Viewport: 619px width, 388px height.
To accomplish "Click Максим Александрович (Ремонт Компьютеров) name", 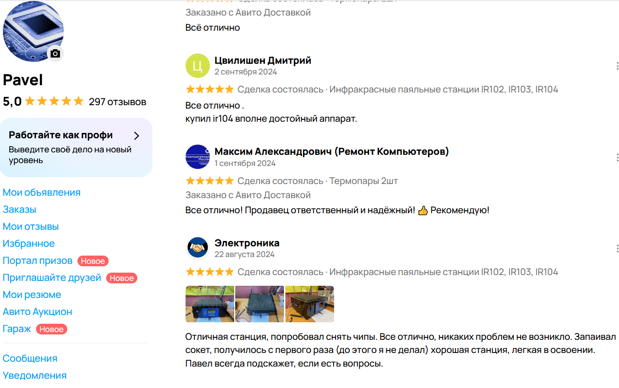I will [332, 151].
